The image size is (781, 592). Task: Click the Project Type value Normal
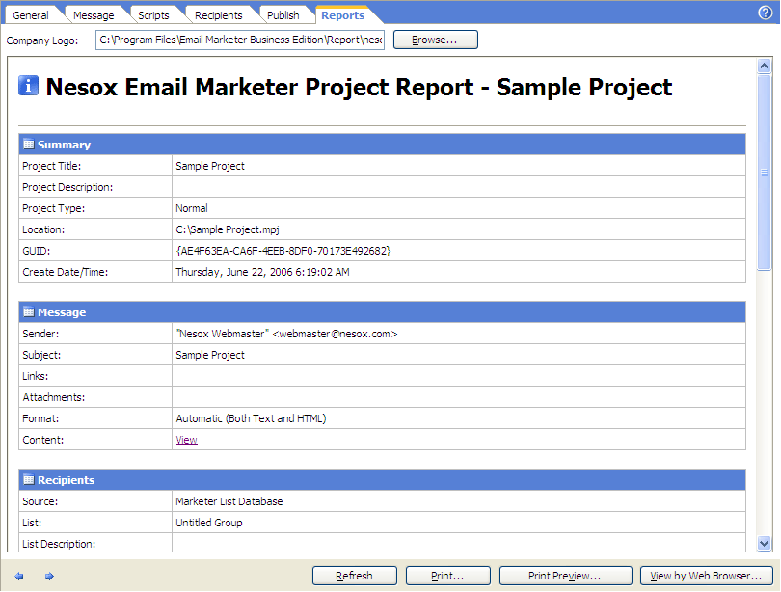tap(192, 208)
